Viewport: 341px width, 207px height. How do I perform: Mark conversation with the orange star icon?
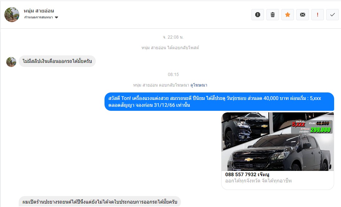click(x=288, y=15)
